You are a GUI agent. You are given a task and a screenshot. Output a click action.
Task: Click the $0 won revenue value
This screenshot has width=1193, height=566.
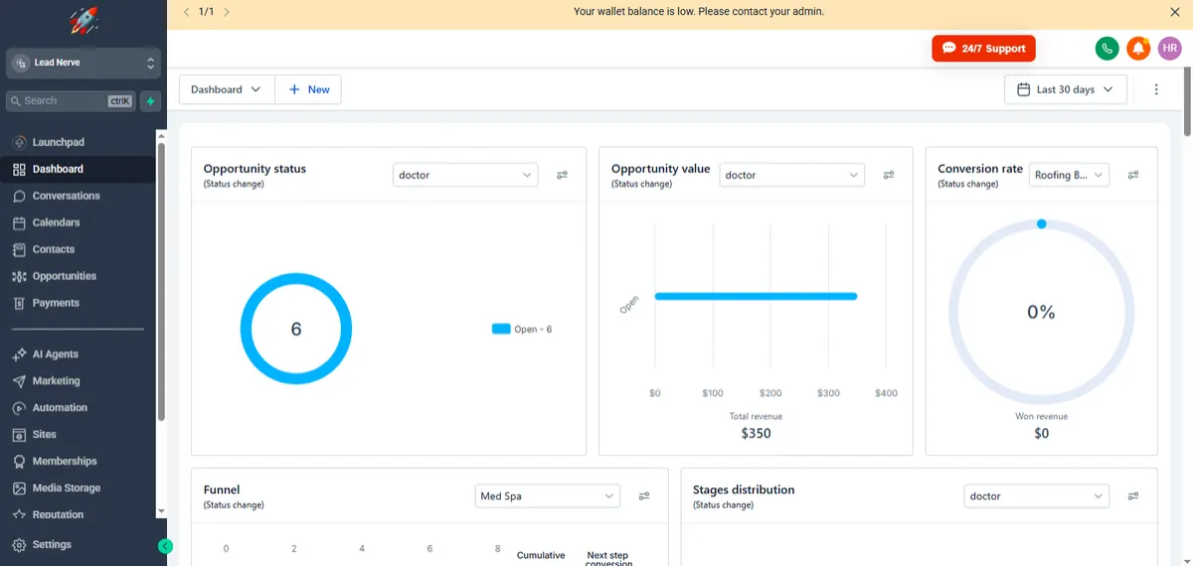1041,433
